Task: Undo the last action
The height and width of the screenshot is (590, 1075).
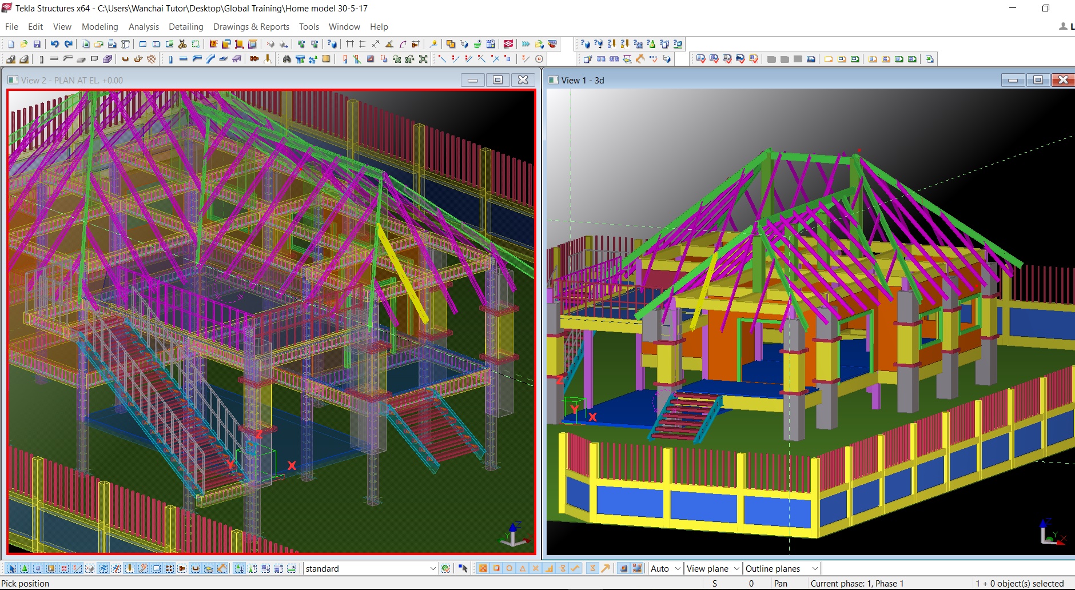Action: coord(54,44)
